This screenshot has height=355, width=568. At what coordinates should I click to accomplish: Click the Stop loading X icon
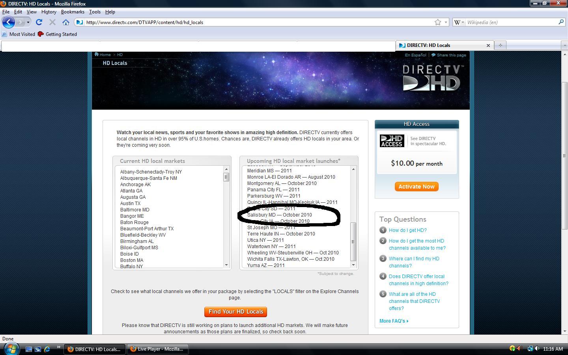[52, 22]
